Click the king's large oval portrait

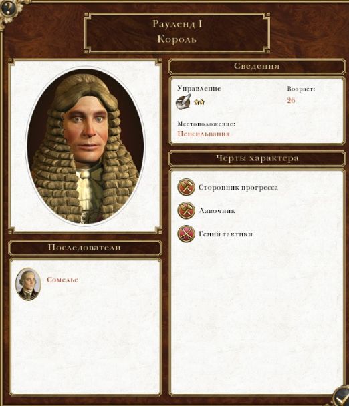[86, 146]
